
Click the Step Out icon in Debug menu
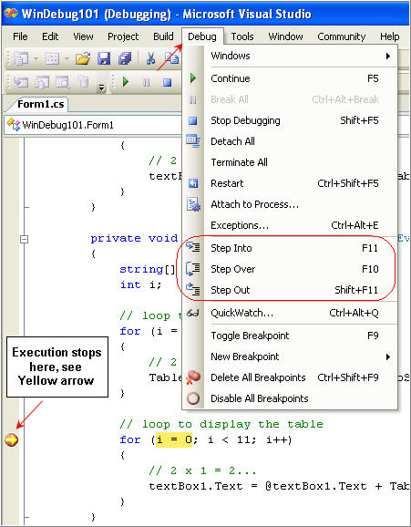(x=193, y=290)
